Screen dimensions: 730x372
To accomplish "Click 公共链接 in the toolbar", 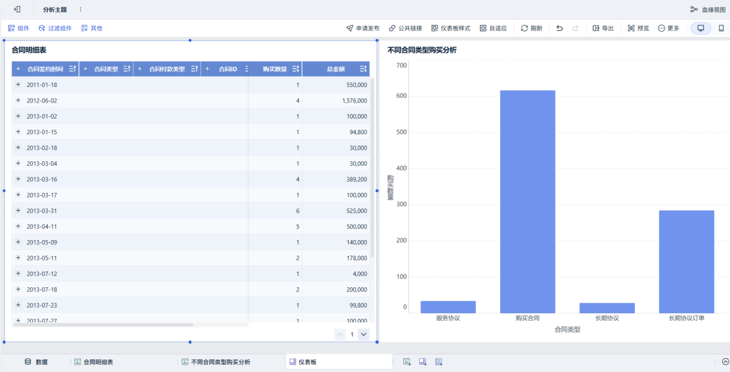I will [406, 28].
